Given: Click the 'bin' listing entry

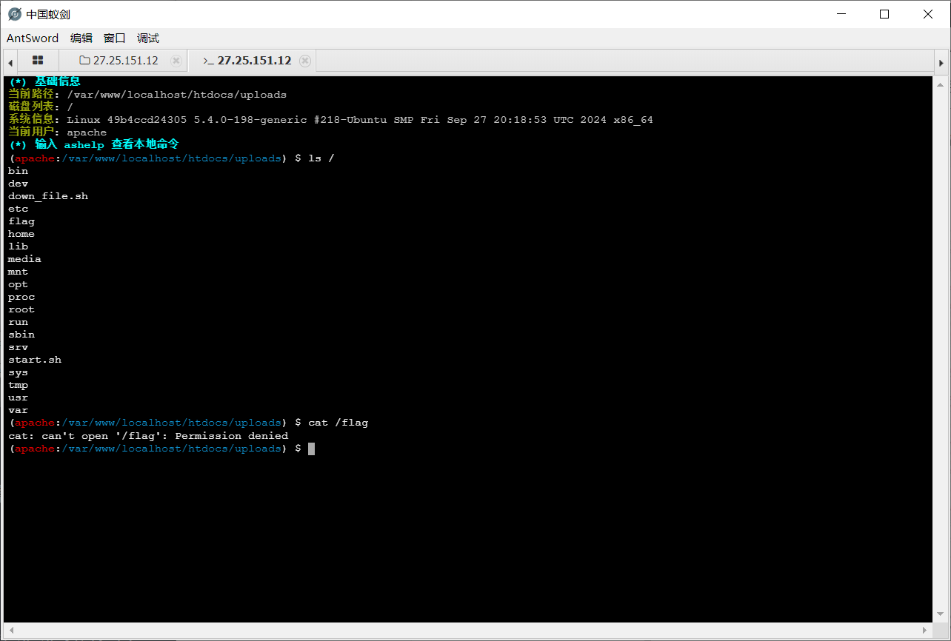Looking at the screenshot, I should coord(18,171).
